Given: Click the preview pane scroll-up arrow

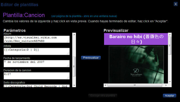Looking at the screenshot, I should (x=170, y=35).
